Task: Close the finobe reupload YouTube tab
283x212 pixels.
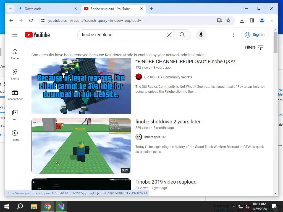Action: click(141, 9)
